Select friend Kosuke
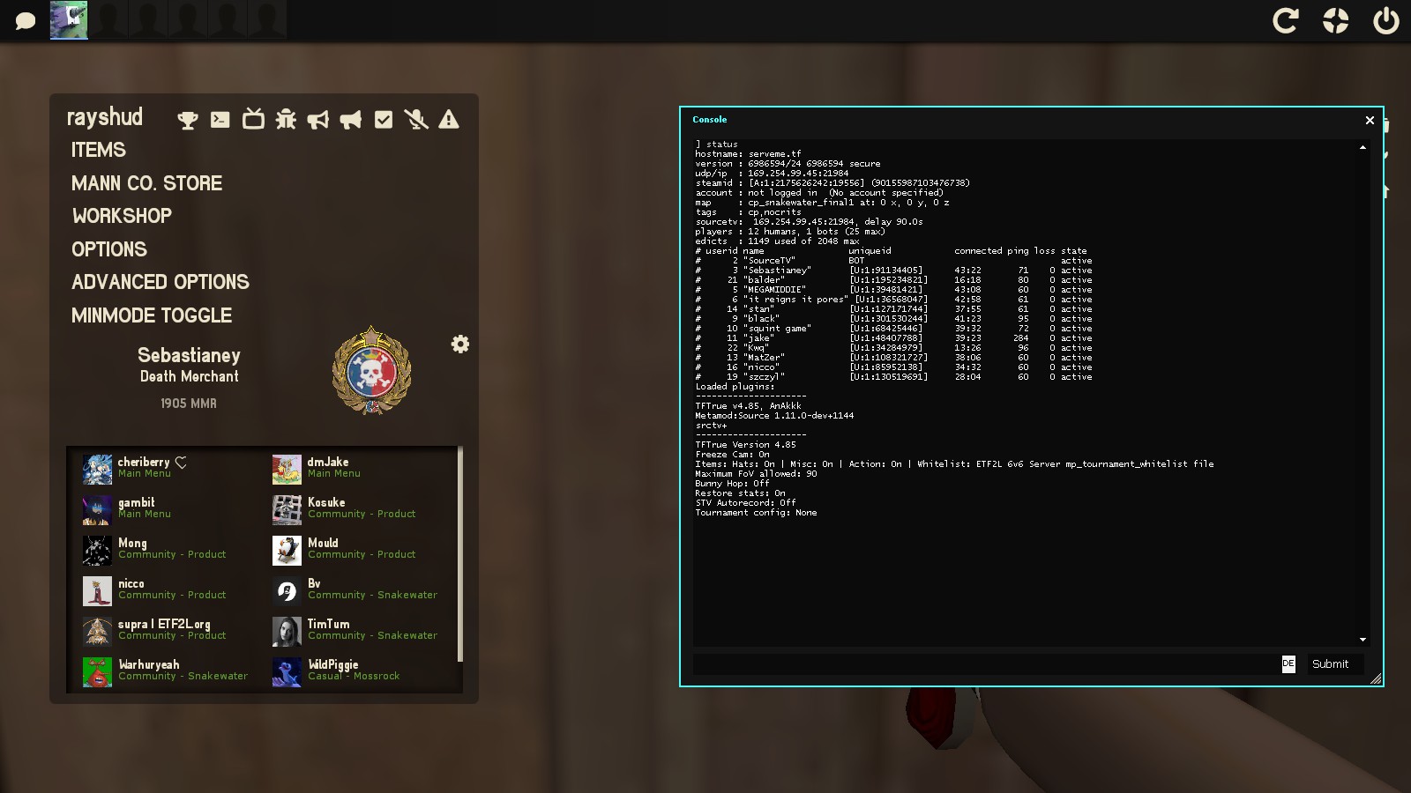Screen dimensions: 1411x793 362,509
